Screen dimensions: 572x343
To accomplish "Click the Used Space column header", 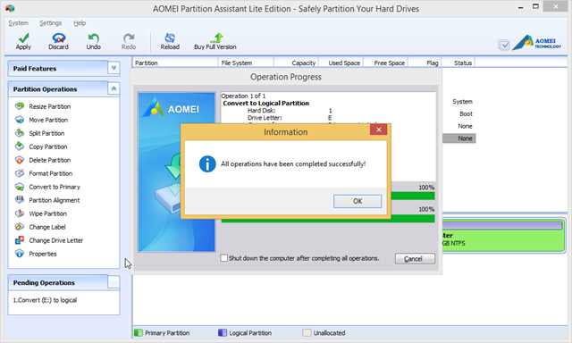I will pyautogui.click(x=341, y=63).
